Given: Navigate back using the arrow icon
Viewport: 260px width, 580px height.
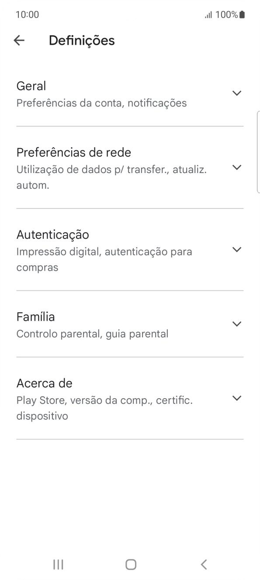Looking at the screenshot, I should [x=19, y=40].
